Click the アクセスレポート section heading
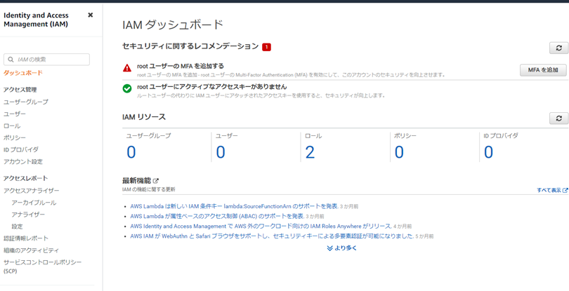Viewport: 569px width, 291px height. coord(25,178)
